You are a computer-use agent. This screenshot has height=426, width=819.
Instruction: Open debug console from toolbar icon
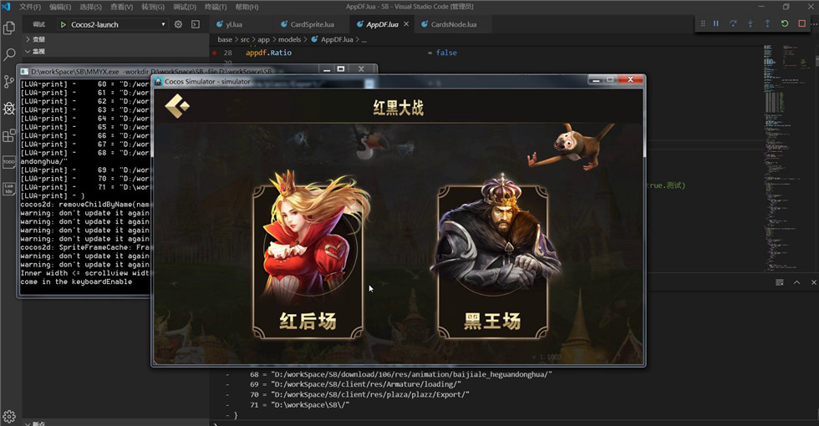coord(196,24)
